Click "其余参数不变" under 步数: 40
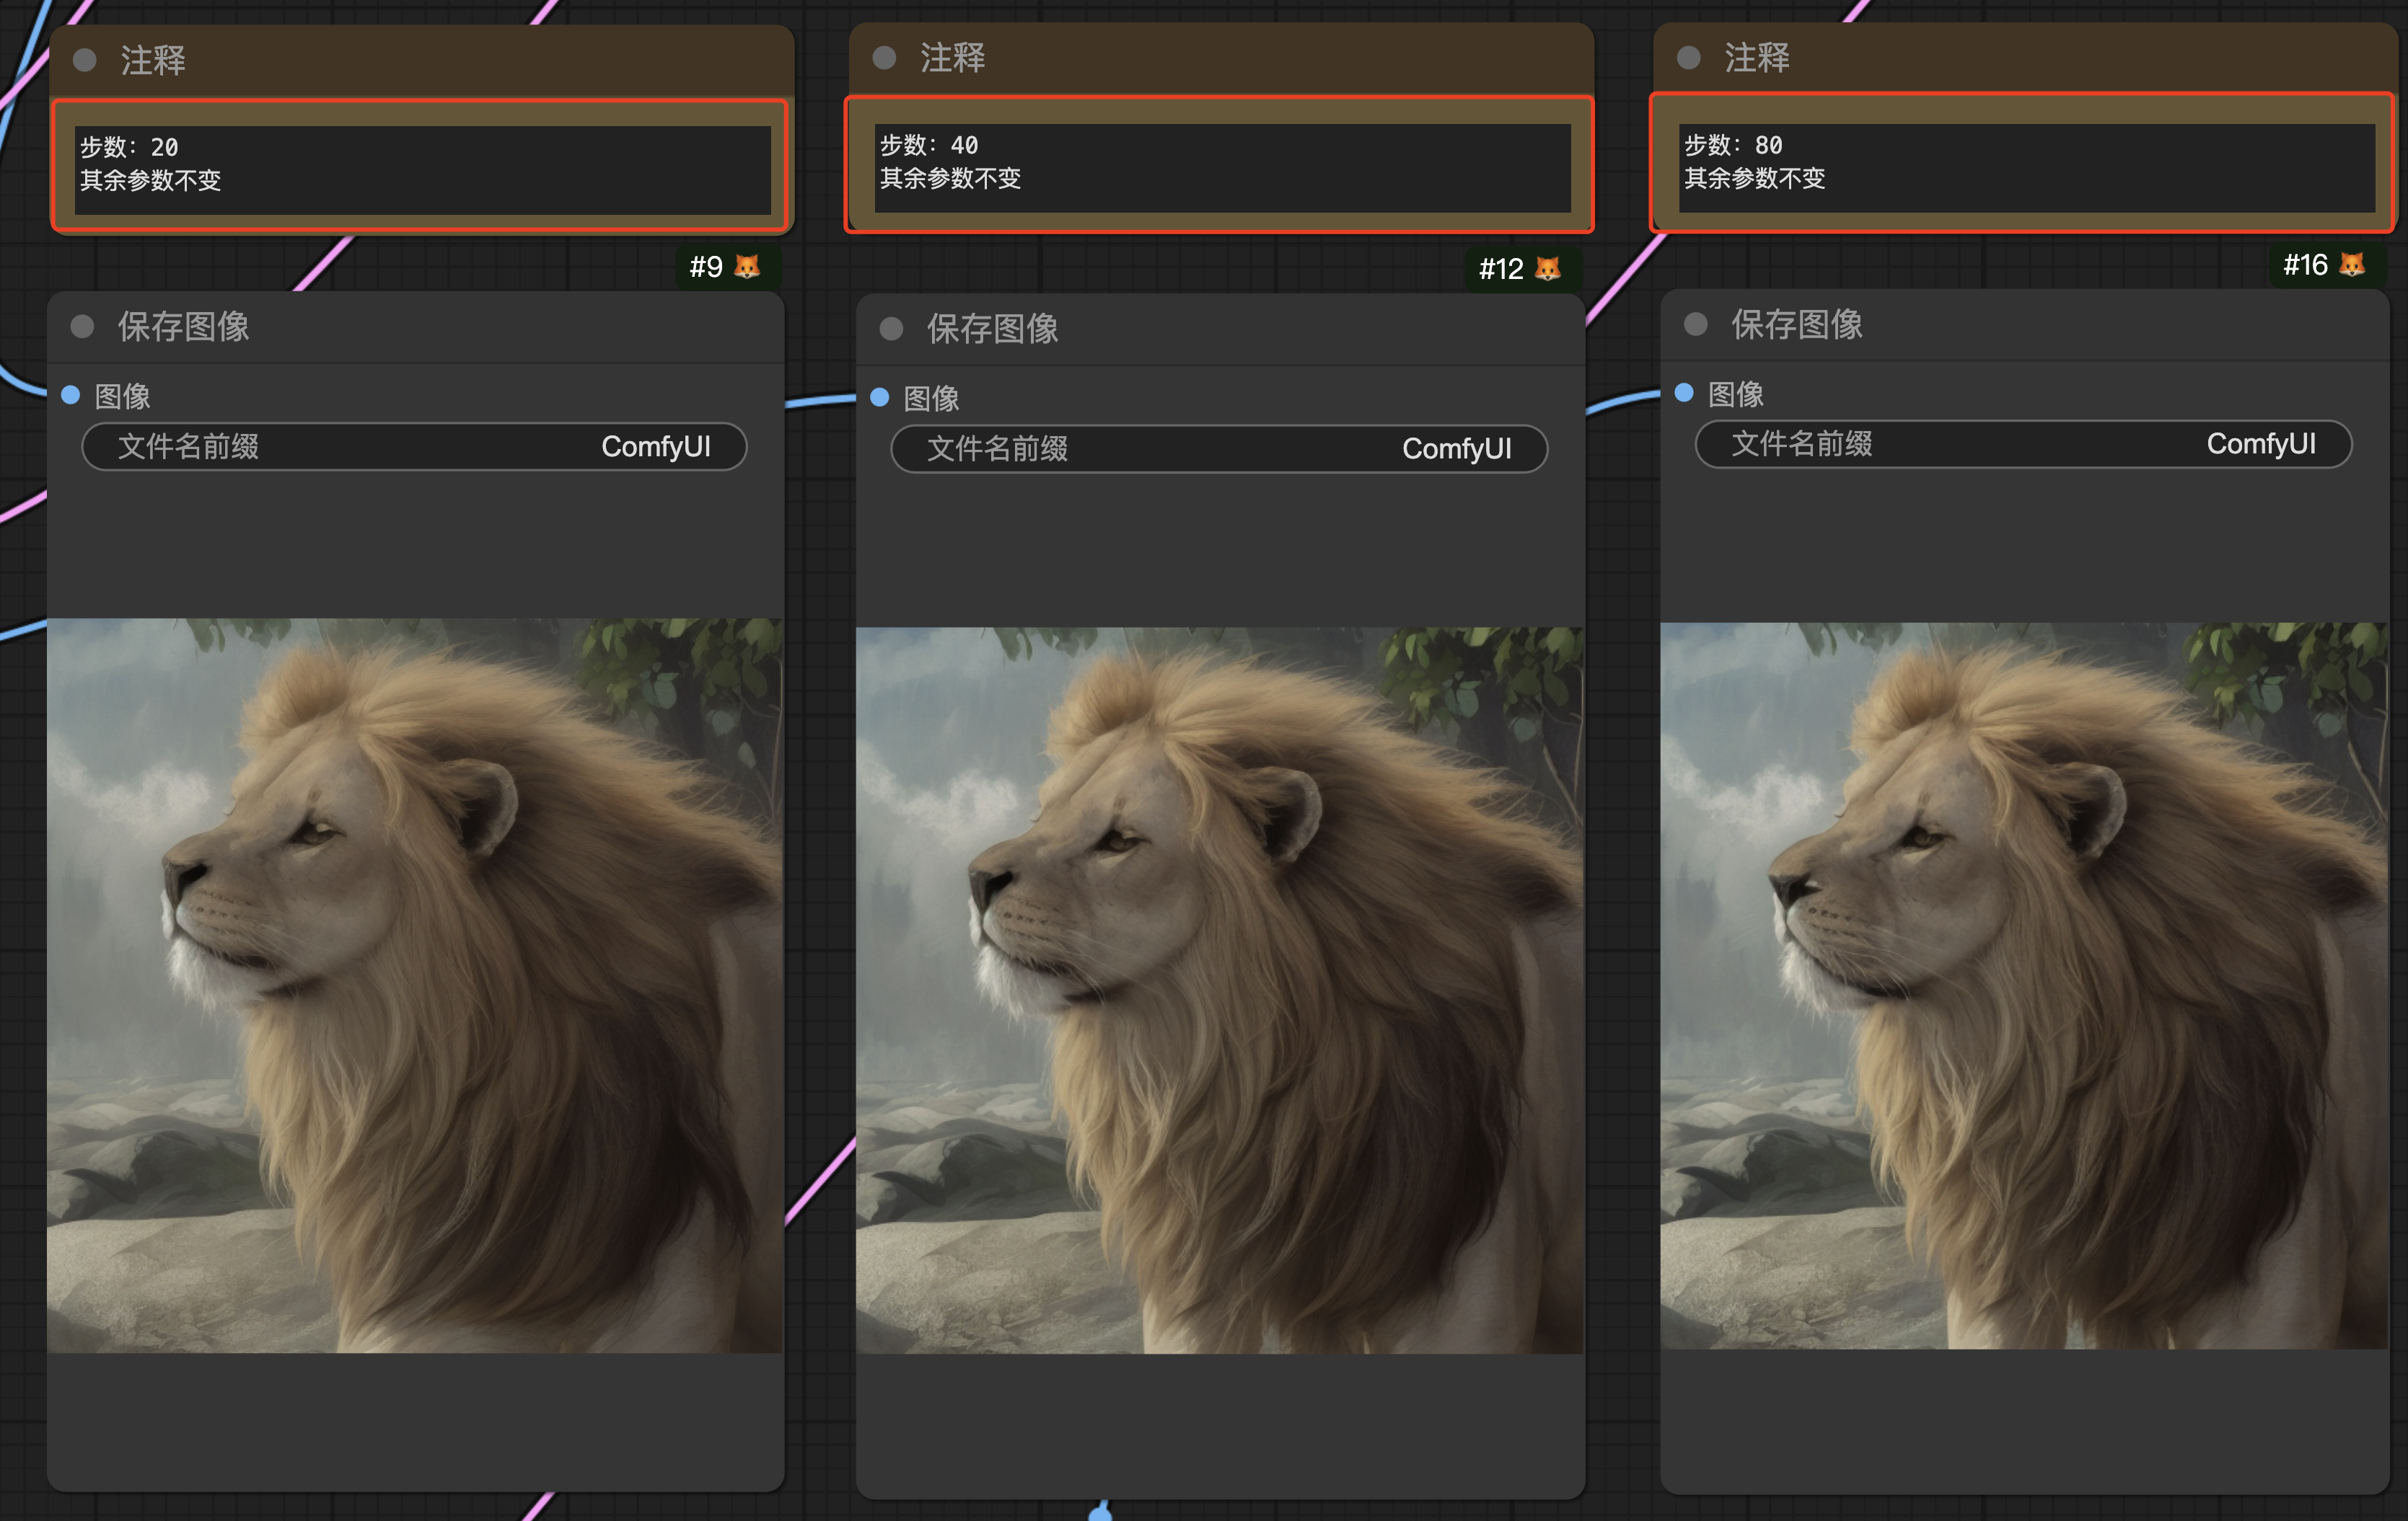The width and height of the screenshot is (2408, 1521). coord(951,179)
